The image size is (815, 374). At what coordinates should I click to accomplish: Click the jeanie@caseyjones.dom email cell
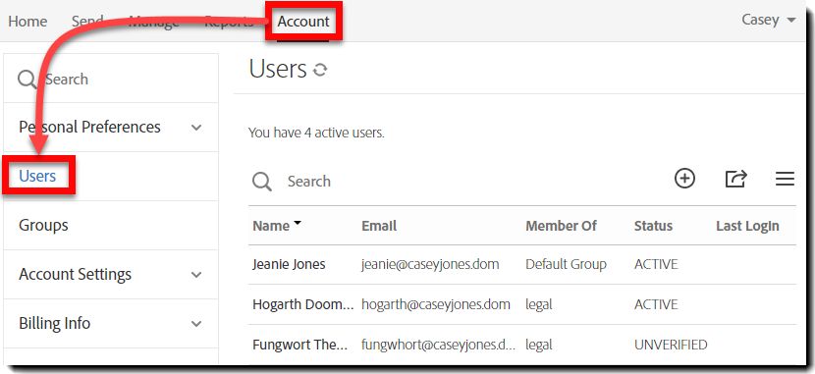[x=430, y=264]
